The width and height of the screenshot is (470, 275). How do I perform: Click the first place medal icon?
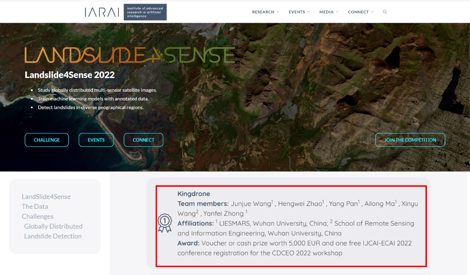point(165,223)
